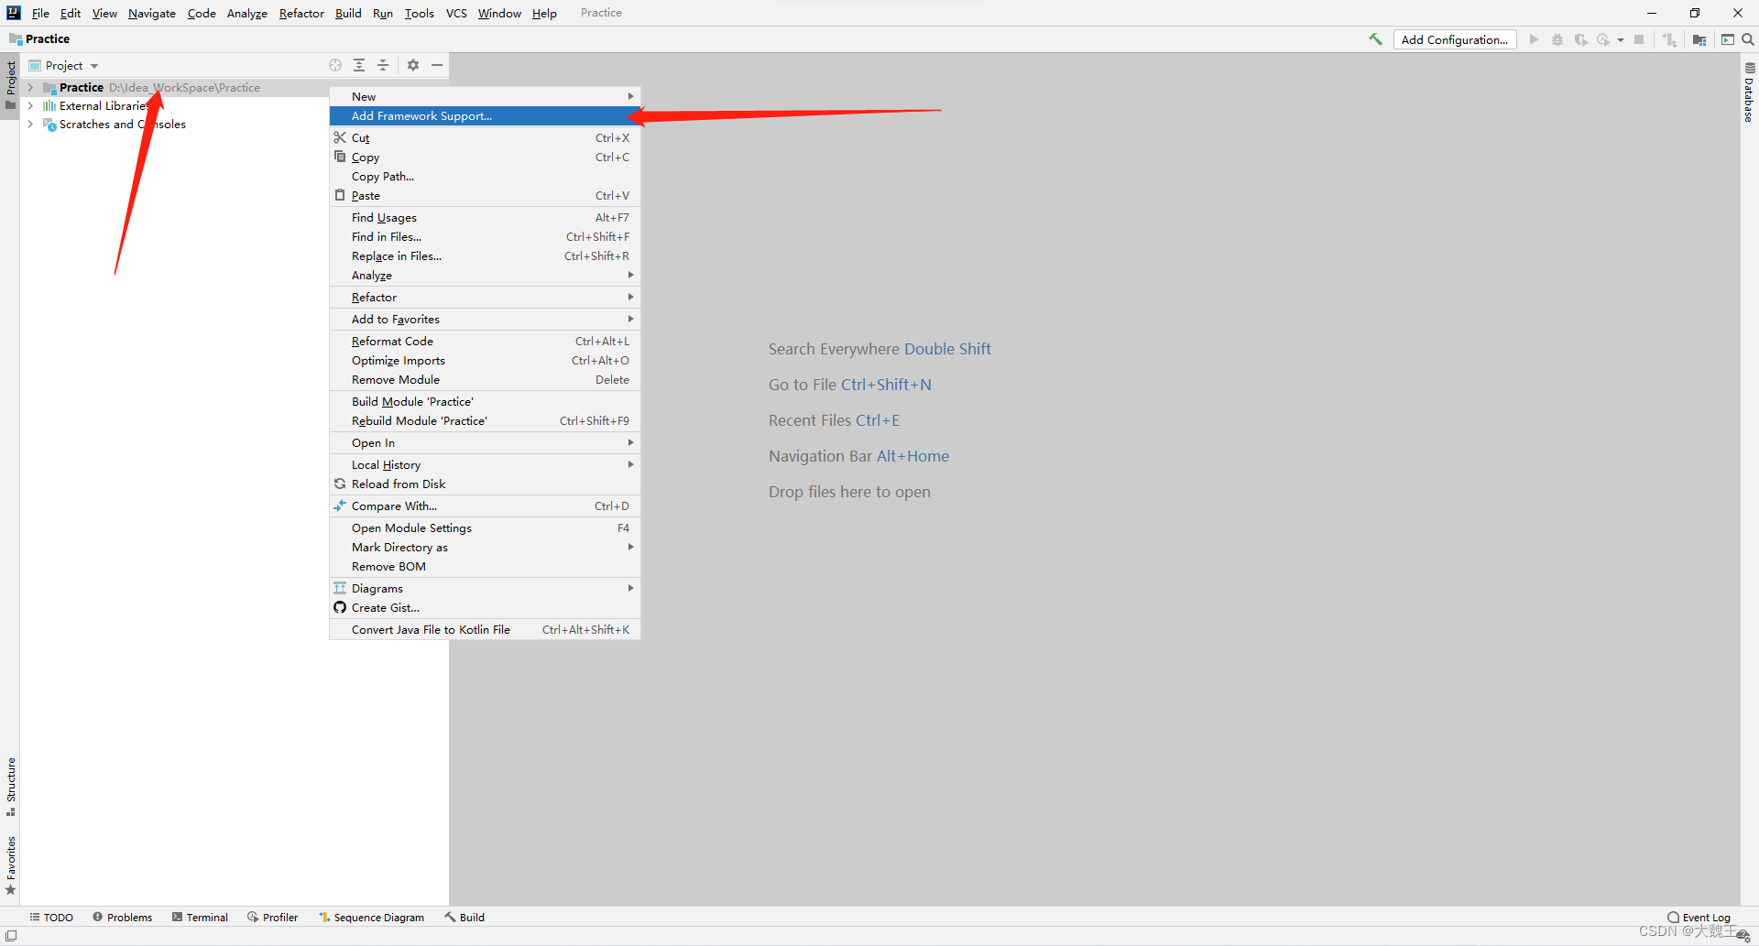The height and width of the screenshot is (946, 1759).
Task: Choose Cut in context menu
Action: [x=485, y=138]
